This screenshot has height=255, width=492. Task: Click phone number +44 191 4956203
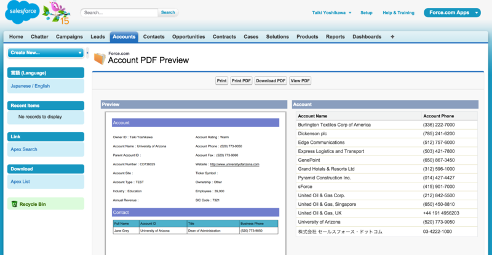click(441, 213)
